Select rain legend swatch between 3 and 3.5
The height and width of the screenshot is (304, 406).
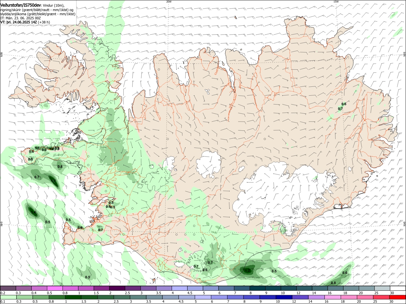pos(138,297)
